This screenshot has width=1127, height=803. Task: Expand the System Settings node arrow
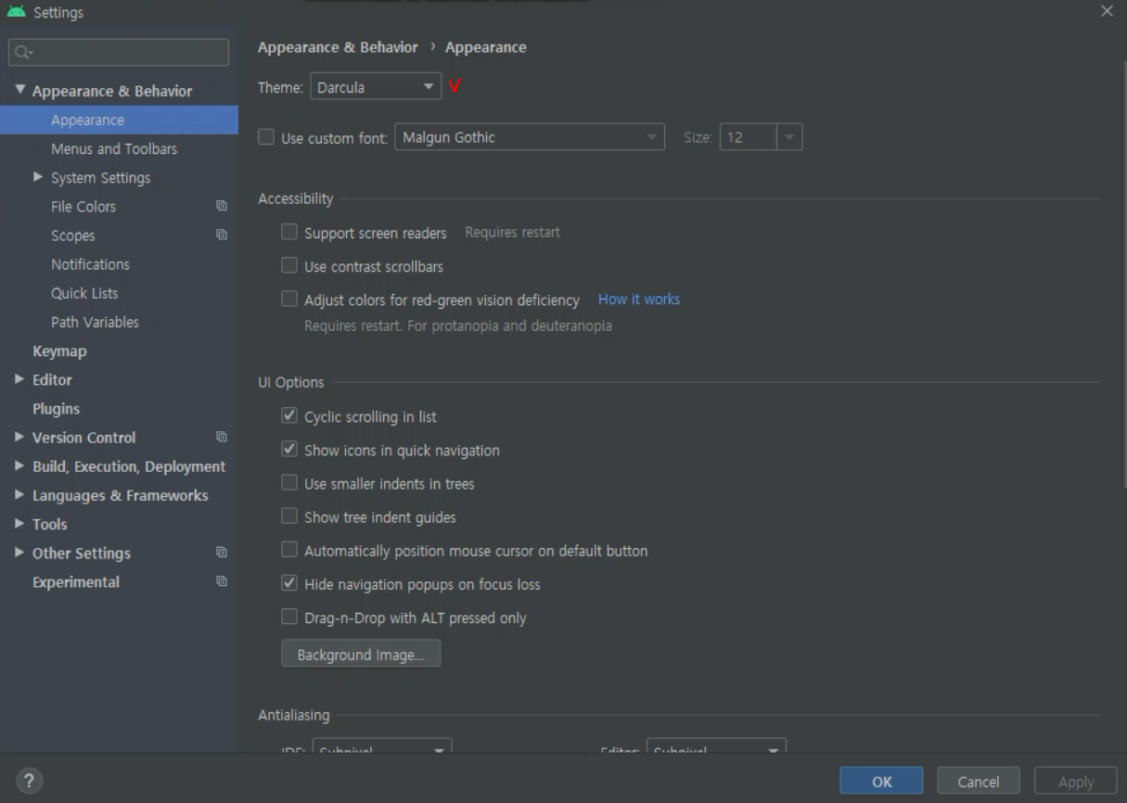point(38,176)
